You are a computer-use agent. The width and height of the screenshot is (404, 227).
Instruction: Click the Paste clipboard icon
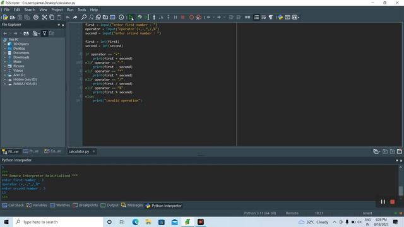click(59, 17)
